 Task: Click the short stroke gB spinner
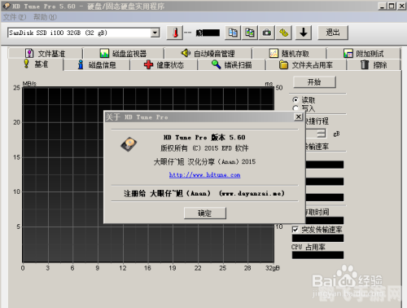point(322,134)
